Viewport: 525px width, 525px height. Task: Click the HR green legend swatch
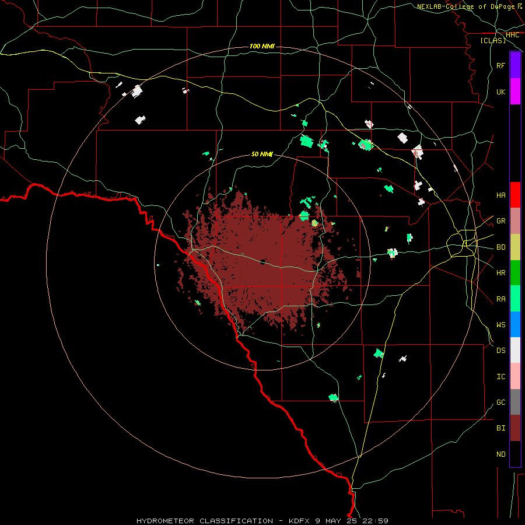515,273
